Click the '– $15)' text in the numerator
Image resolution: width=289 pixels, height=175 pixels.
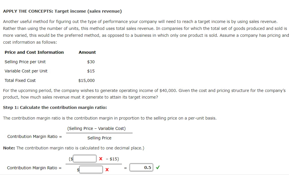click(x=112, y=159)
